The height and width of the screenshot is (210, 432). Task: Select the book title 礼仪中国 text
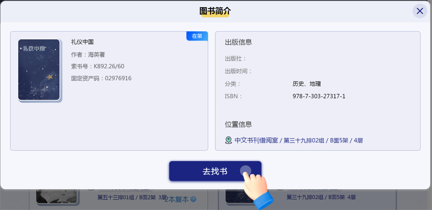(83, 42)
